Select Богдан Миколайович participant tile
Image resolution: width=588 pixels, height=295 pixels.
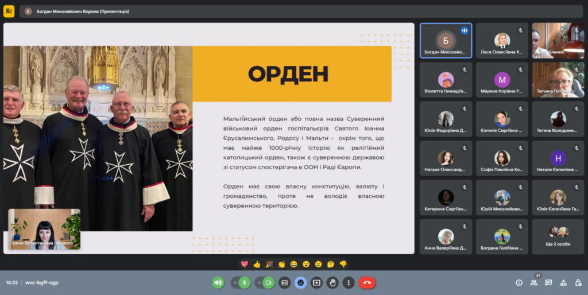446,41
